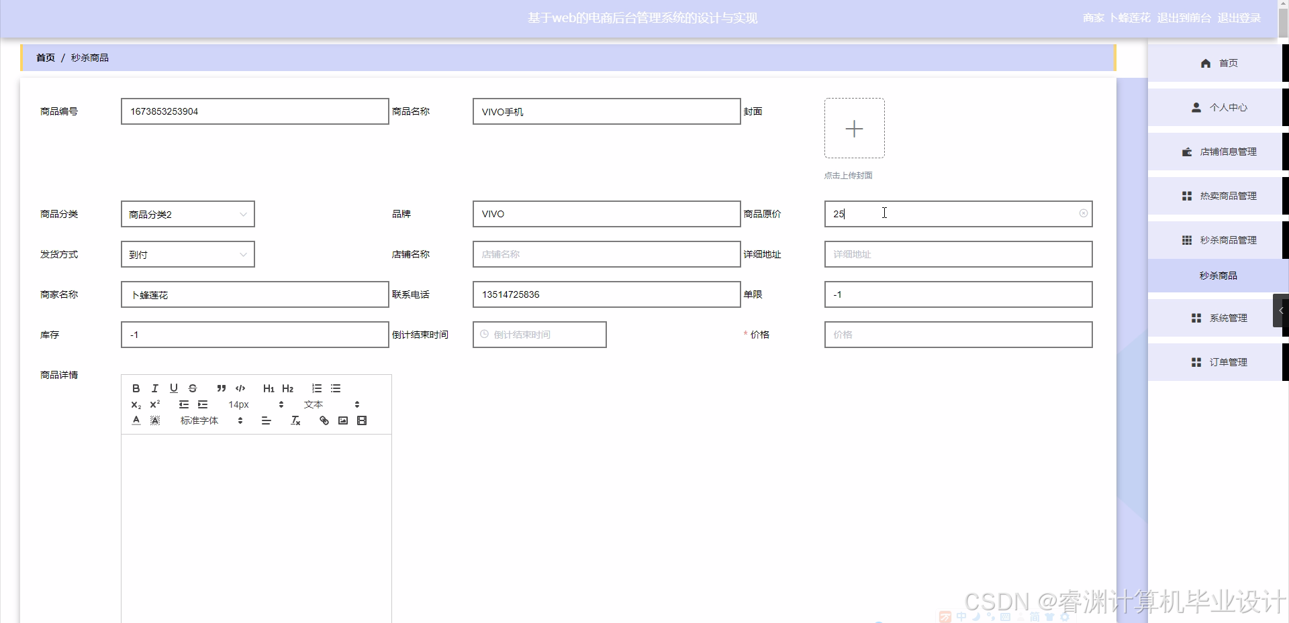Apply superscript formatting
The width and height of the screenshot is (1289, 623).
(155, 404)
